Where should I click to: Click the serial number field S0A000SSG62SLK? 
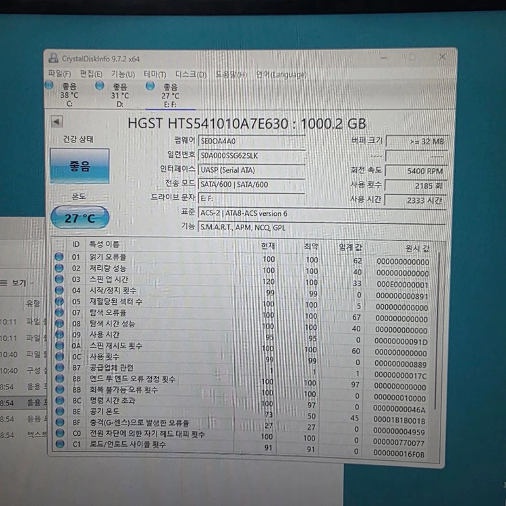coord(252,156)
